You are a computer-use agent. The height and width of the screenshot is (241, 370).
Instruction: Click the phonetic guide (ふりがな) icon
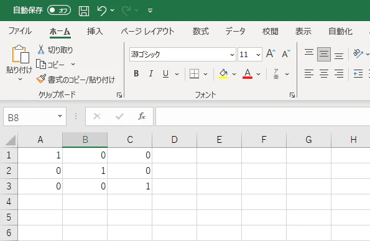(x=276, y=74)
